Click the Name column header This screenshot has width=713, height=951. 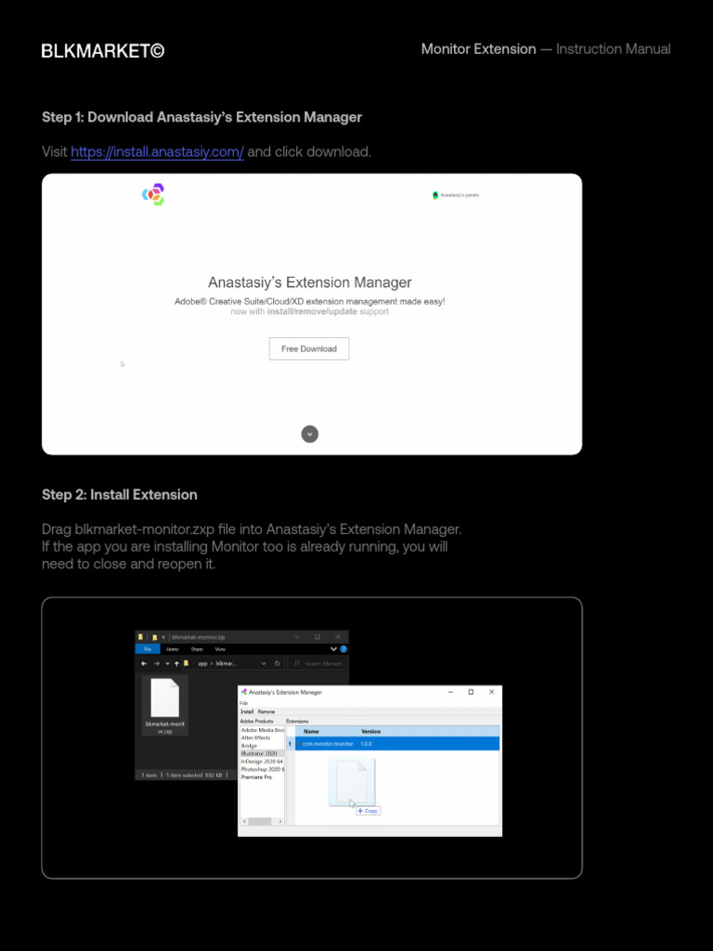[x=311, y=732]
